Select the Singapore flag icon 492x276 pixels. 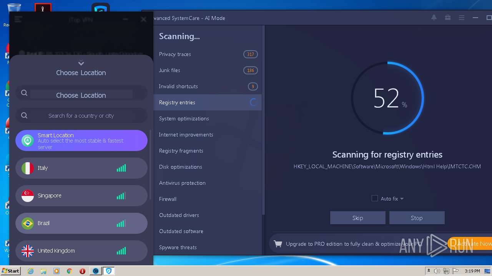[28, 195]
